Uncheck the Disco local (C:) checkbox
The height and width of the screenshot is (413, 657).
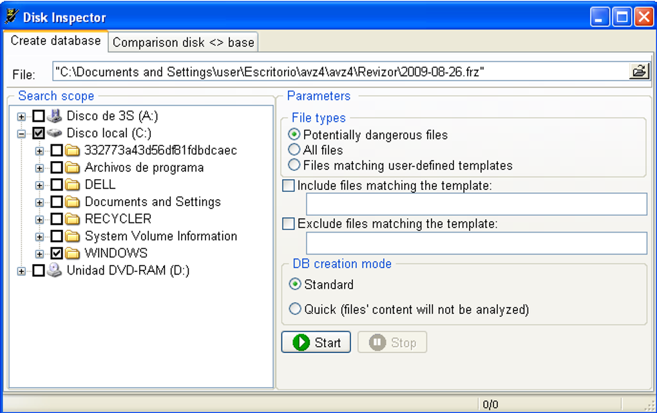(x=39, y=133)
